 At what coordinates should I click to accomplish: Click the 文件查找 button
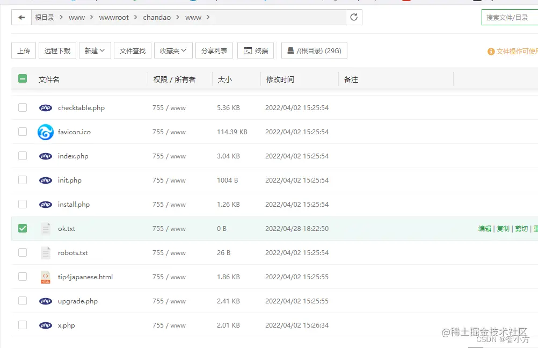(x=133, y=51)
